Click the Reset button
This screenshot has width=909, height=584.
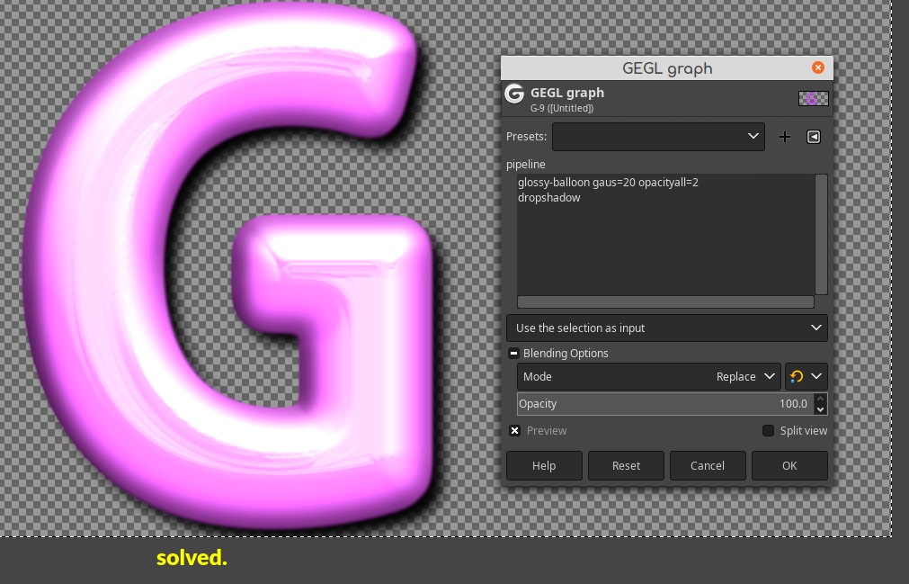coord(626,466)
